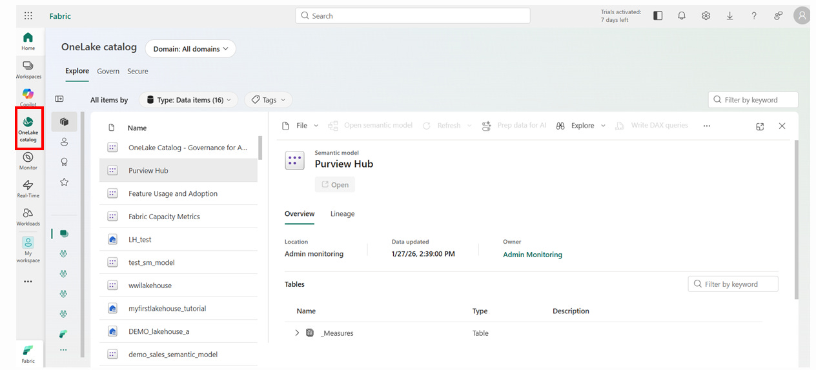Select the Feature Usage and Adoption item
The height and width of the screenshot is (370, 816).
click(x=178, y=193)
